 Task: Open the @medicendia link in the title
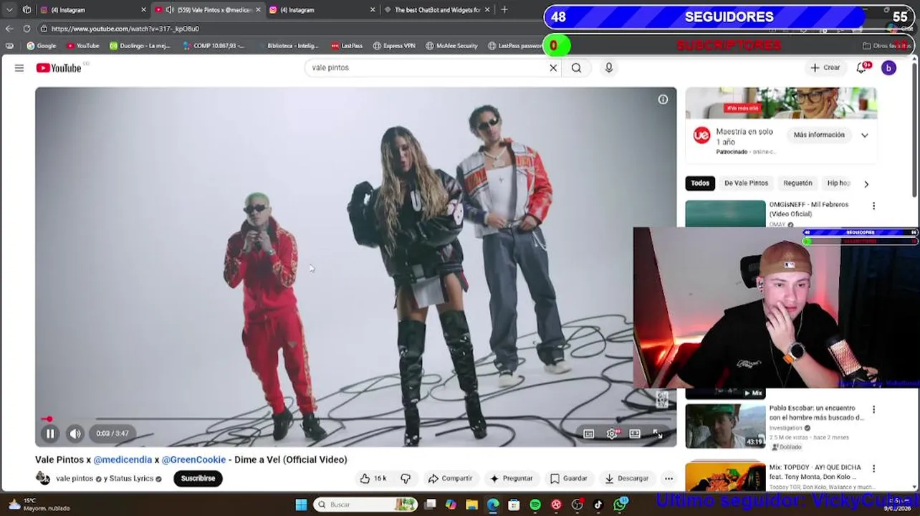[123, 459]
